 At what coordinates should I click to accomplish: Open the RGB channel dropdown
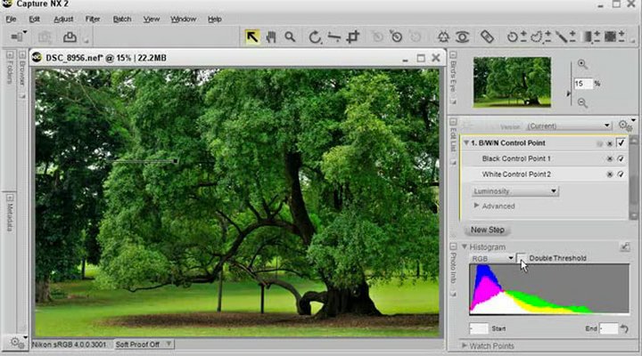pyautogui.click(x=492, y=258)
